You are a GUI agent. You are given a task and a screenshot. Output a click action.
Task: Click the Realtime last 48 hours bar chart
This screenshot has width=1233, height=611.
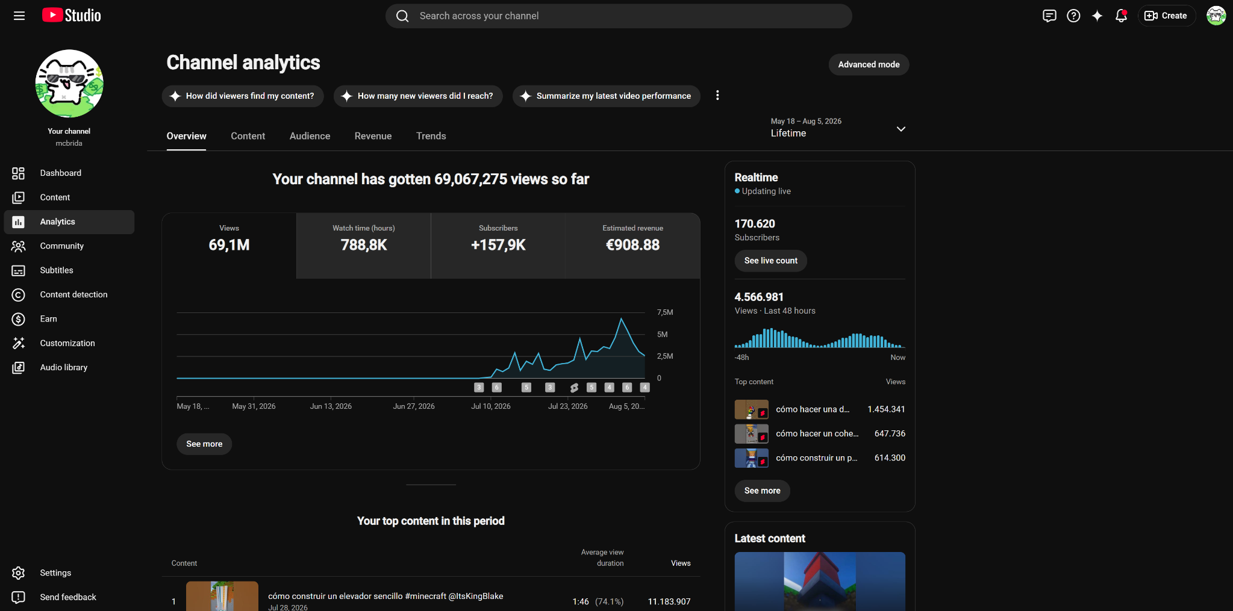click(x=820, y=338)
